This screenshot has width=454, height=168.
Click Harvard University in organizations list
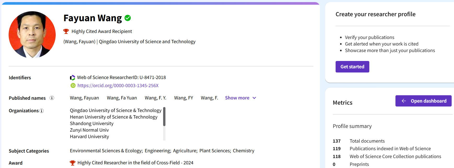[x=89, y=137]
